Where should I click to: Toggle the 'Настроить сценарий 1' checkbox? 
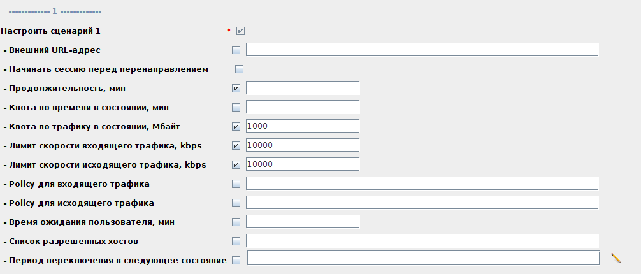240,31
